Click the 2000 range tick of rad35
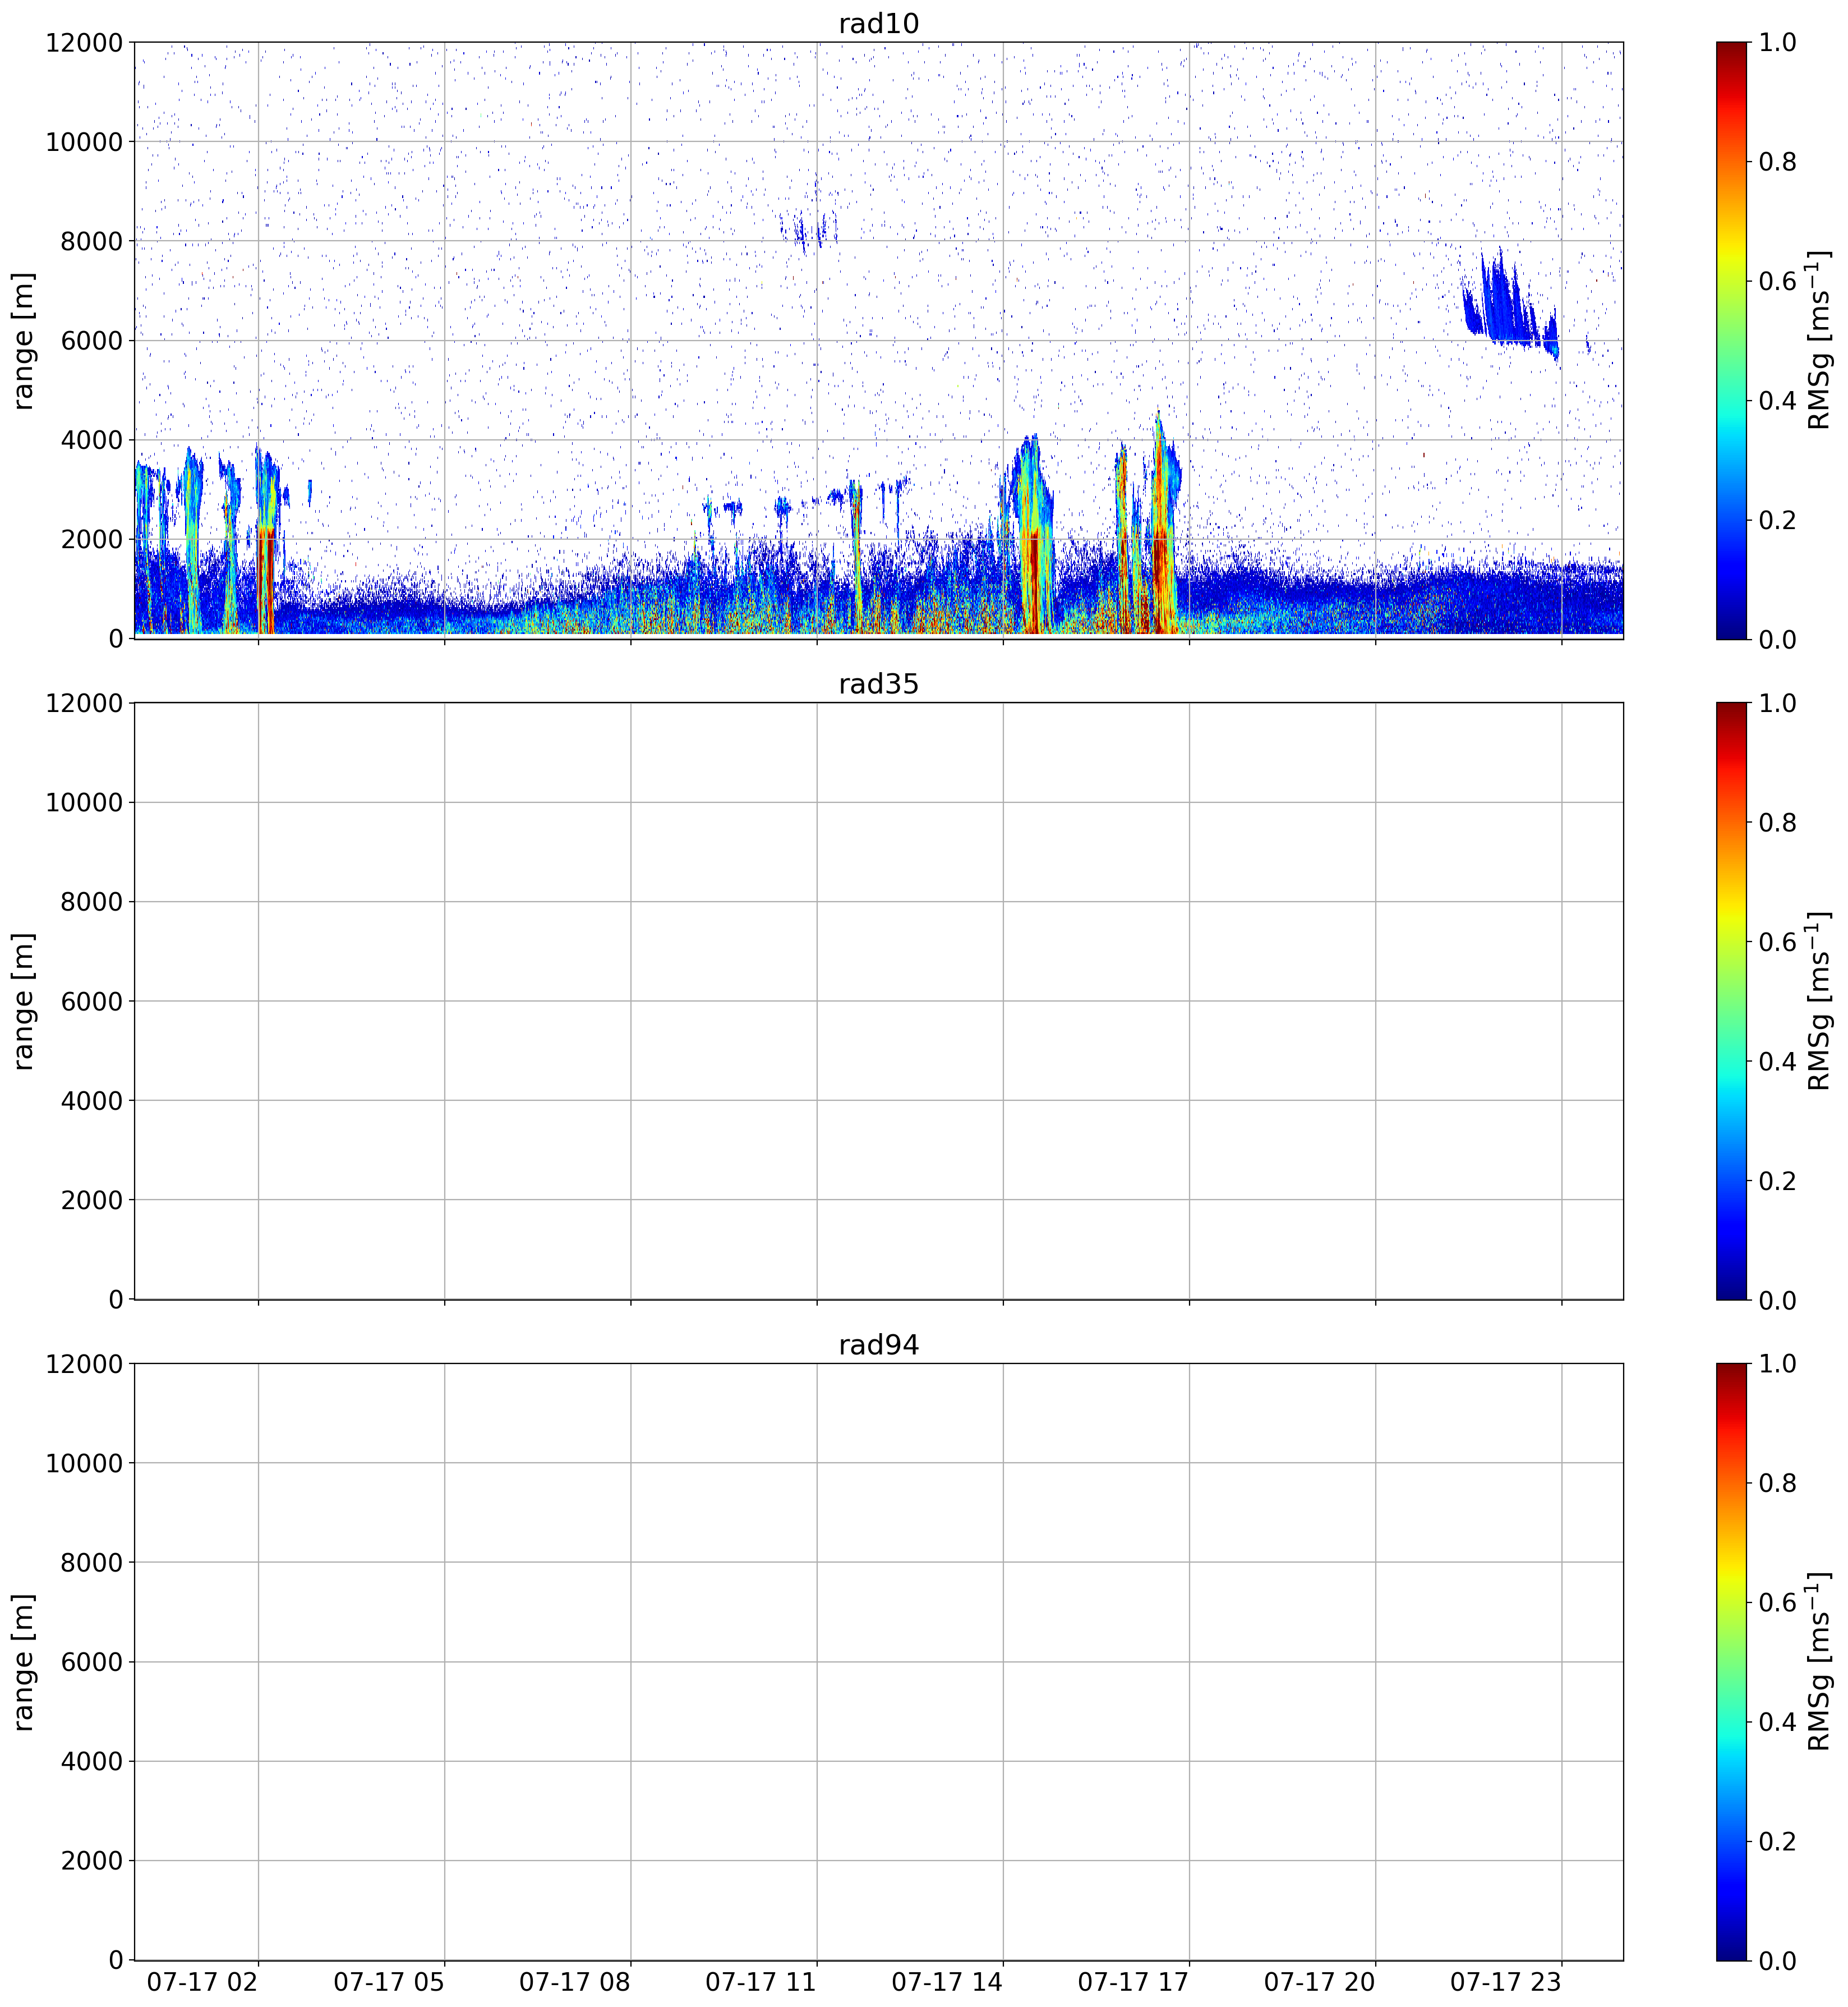Screen dimensions: 1848x2007 pos(92,1201)
